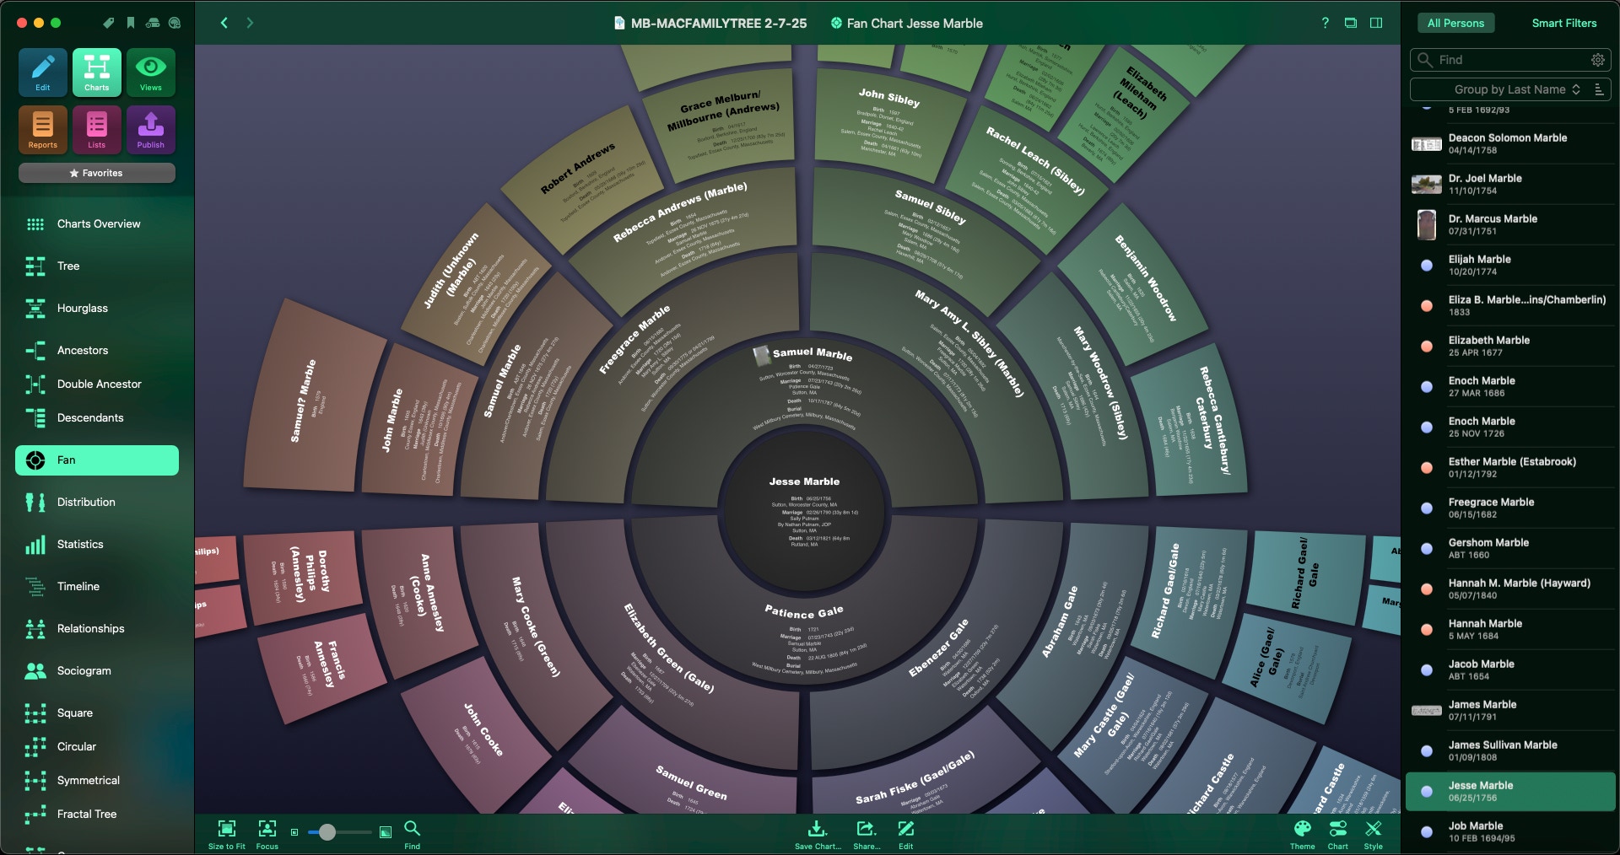Viewport: 1620px width, 855px height.
Task: Open the Theme palette
Action: pos(1302,835)
